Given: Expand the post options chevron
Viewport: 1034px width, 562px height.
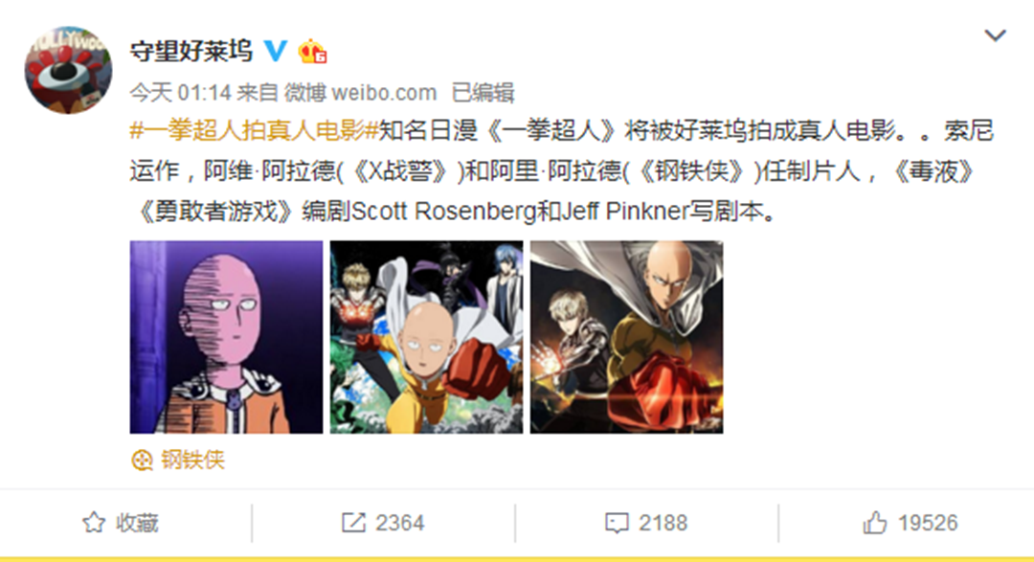Looking at the screenshot, I should (x=995, y=35).
